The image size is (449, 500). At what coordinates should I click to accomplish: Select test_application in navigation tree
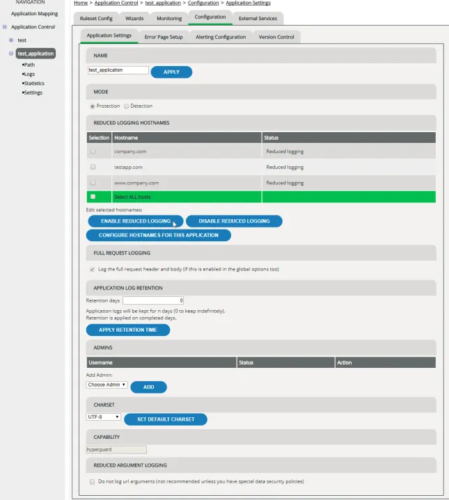(x=36, y=54)
